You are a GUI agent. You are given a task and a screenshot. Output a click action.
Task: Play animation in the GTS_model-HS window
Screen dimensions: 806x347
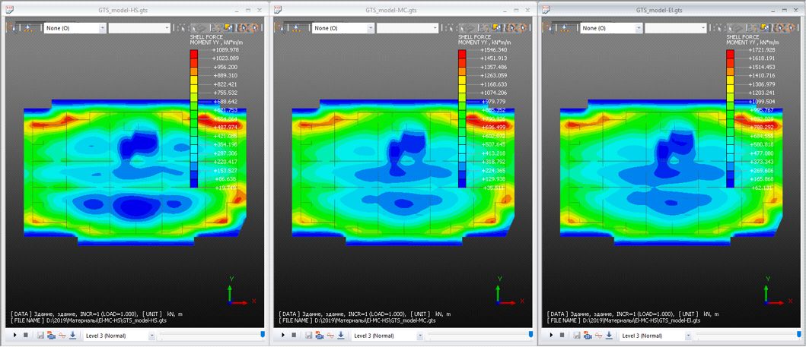(14, 335)
